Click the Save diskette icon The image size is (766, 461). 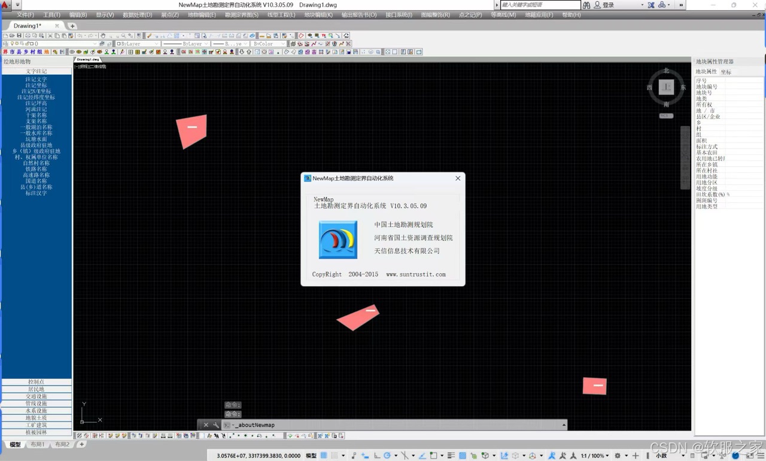point(19,35)
